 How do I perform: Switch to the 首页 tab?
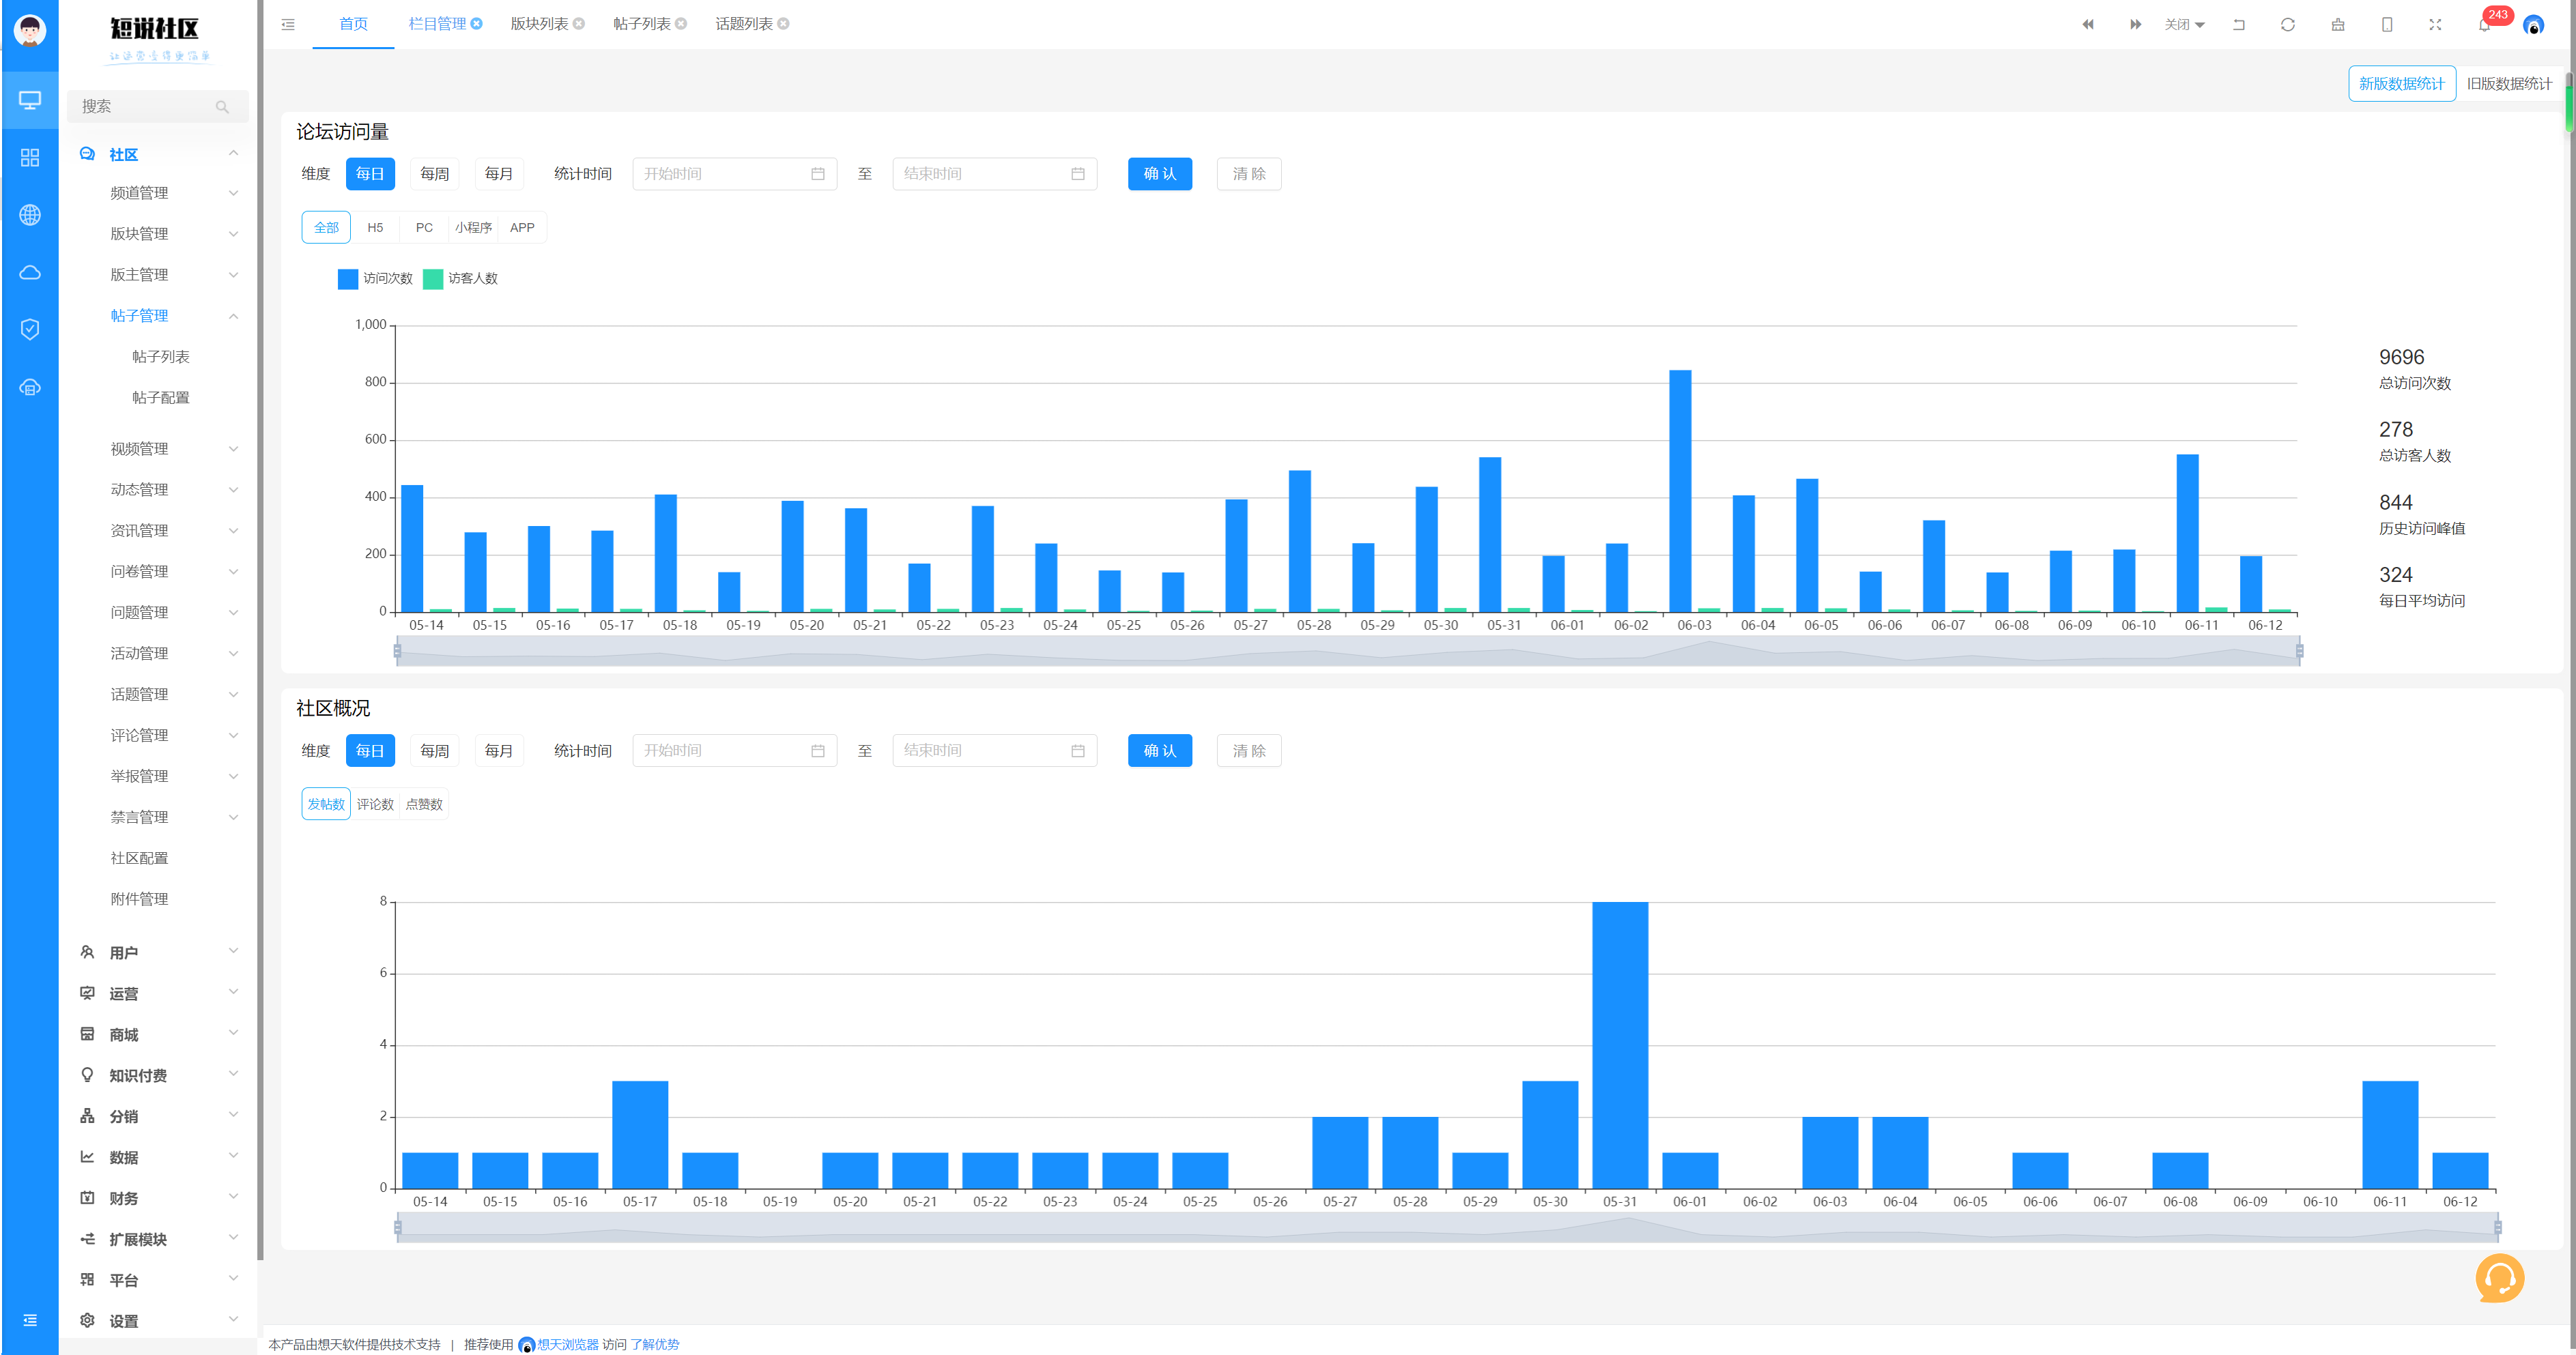(353, 24)
